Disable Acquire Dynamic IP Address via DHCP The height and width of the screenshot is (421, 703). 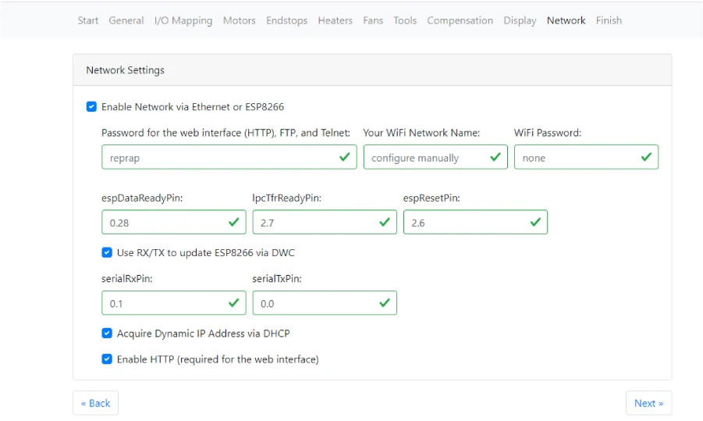[x=107, y=334]
